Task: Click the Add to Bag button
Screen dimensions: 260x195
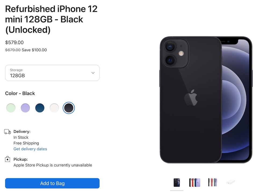Action: (x=52, y=183)
